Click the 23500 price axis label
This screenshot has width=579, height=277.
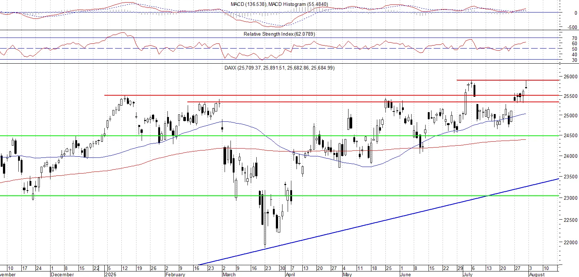click(570, 177)
